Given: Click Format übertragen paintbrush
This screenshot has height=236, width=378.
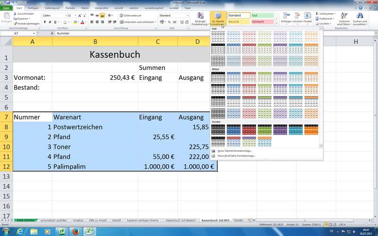Looking at the screenshot, I should 15,23.
